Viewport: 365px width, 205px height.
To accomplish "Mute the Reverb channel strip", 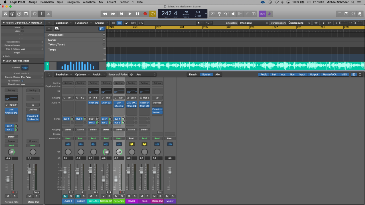I will tap(129, 196).
